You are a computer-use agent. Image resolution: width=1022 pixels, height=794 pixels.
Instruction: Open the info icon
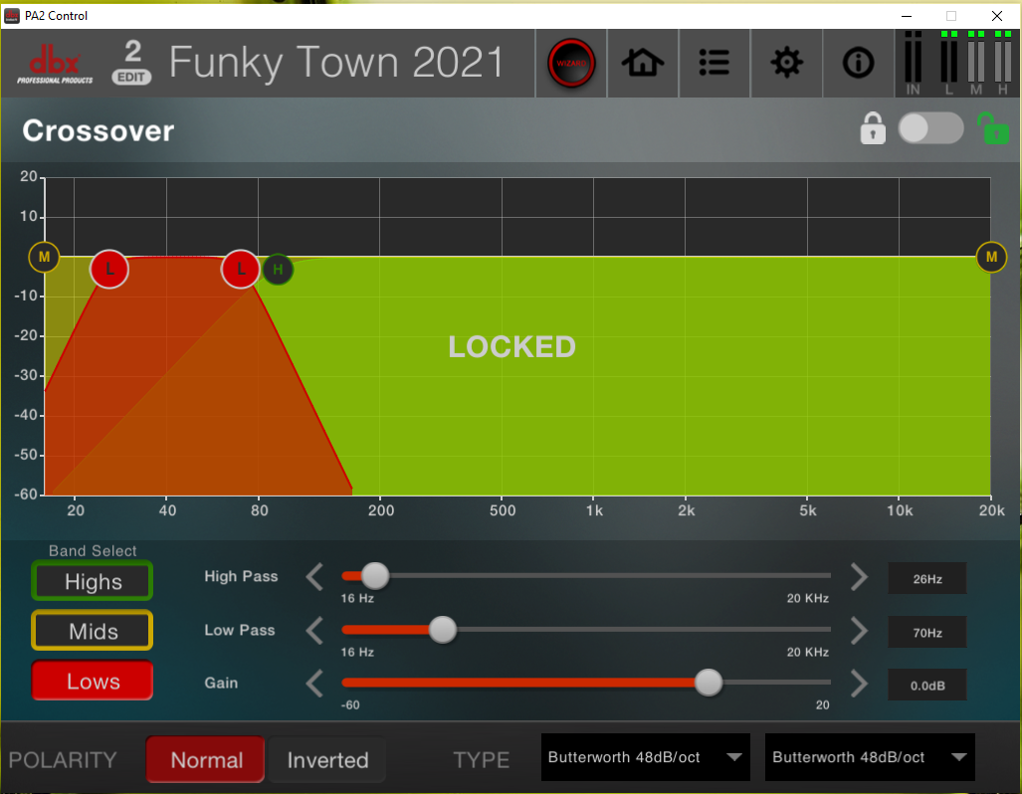(x=858, y=64)
